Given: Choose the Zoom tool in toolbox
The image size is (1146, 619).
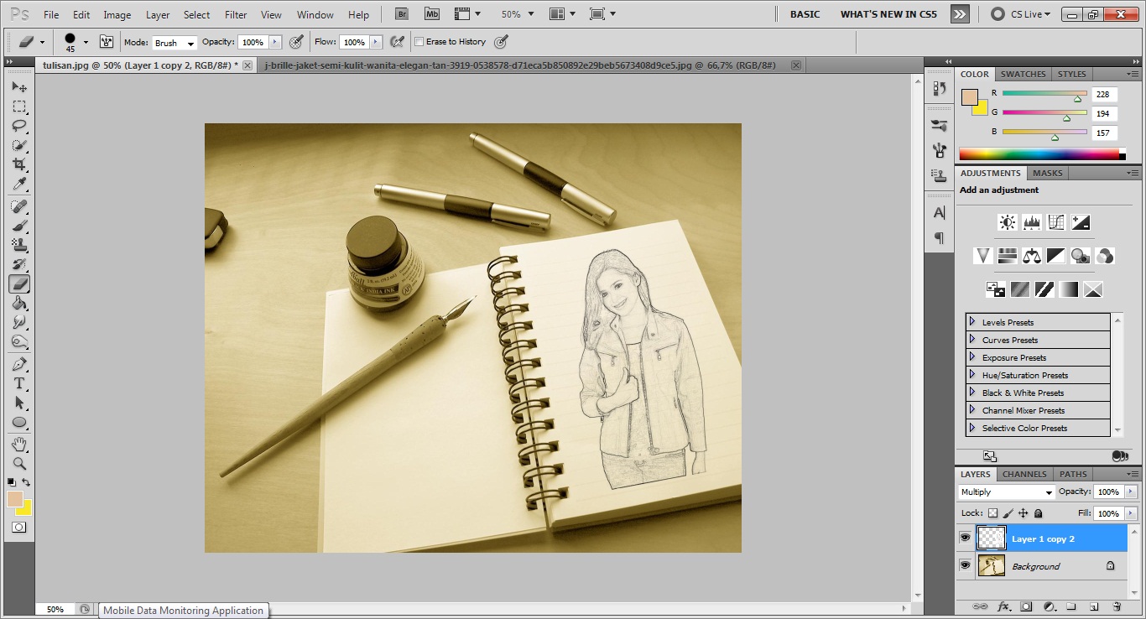Looking at the screenshot, I should point(19,463).
